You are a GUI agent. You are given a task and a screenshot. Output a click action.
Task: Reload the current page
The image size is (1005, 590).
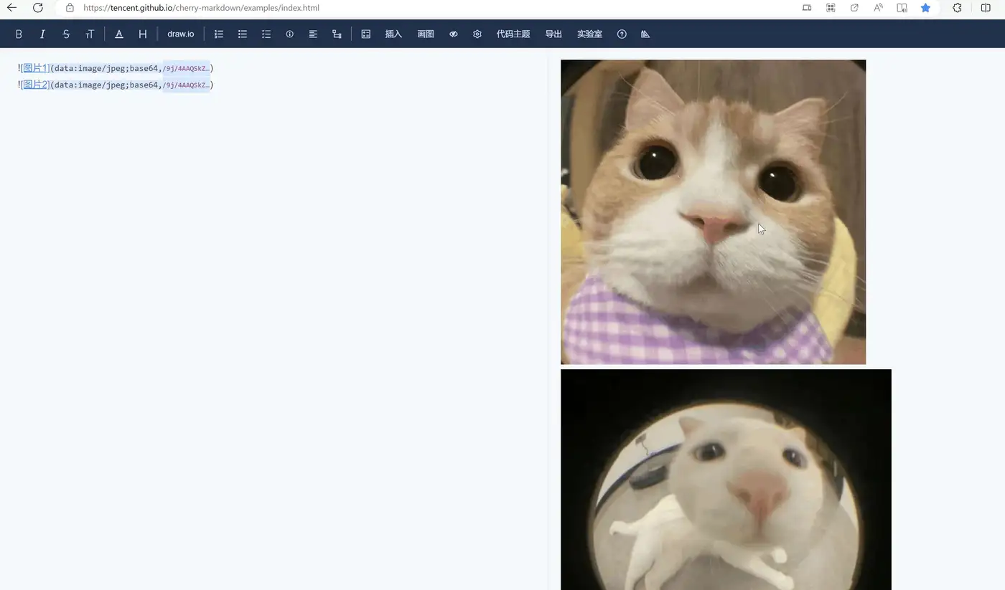[38, 8]
